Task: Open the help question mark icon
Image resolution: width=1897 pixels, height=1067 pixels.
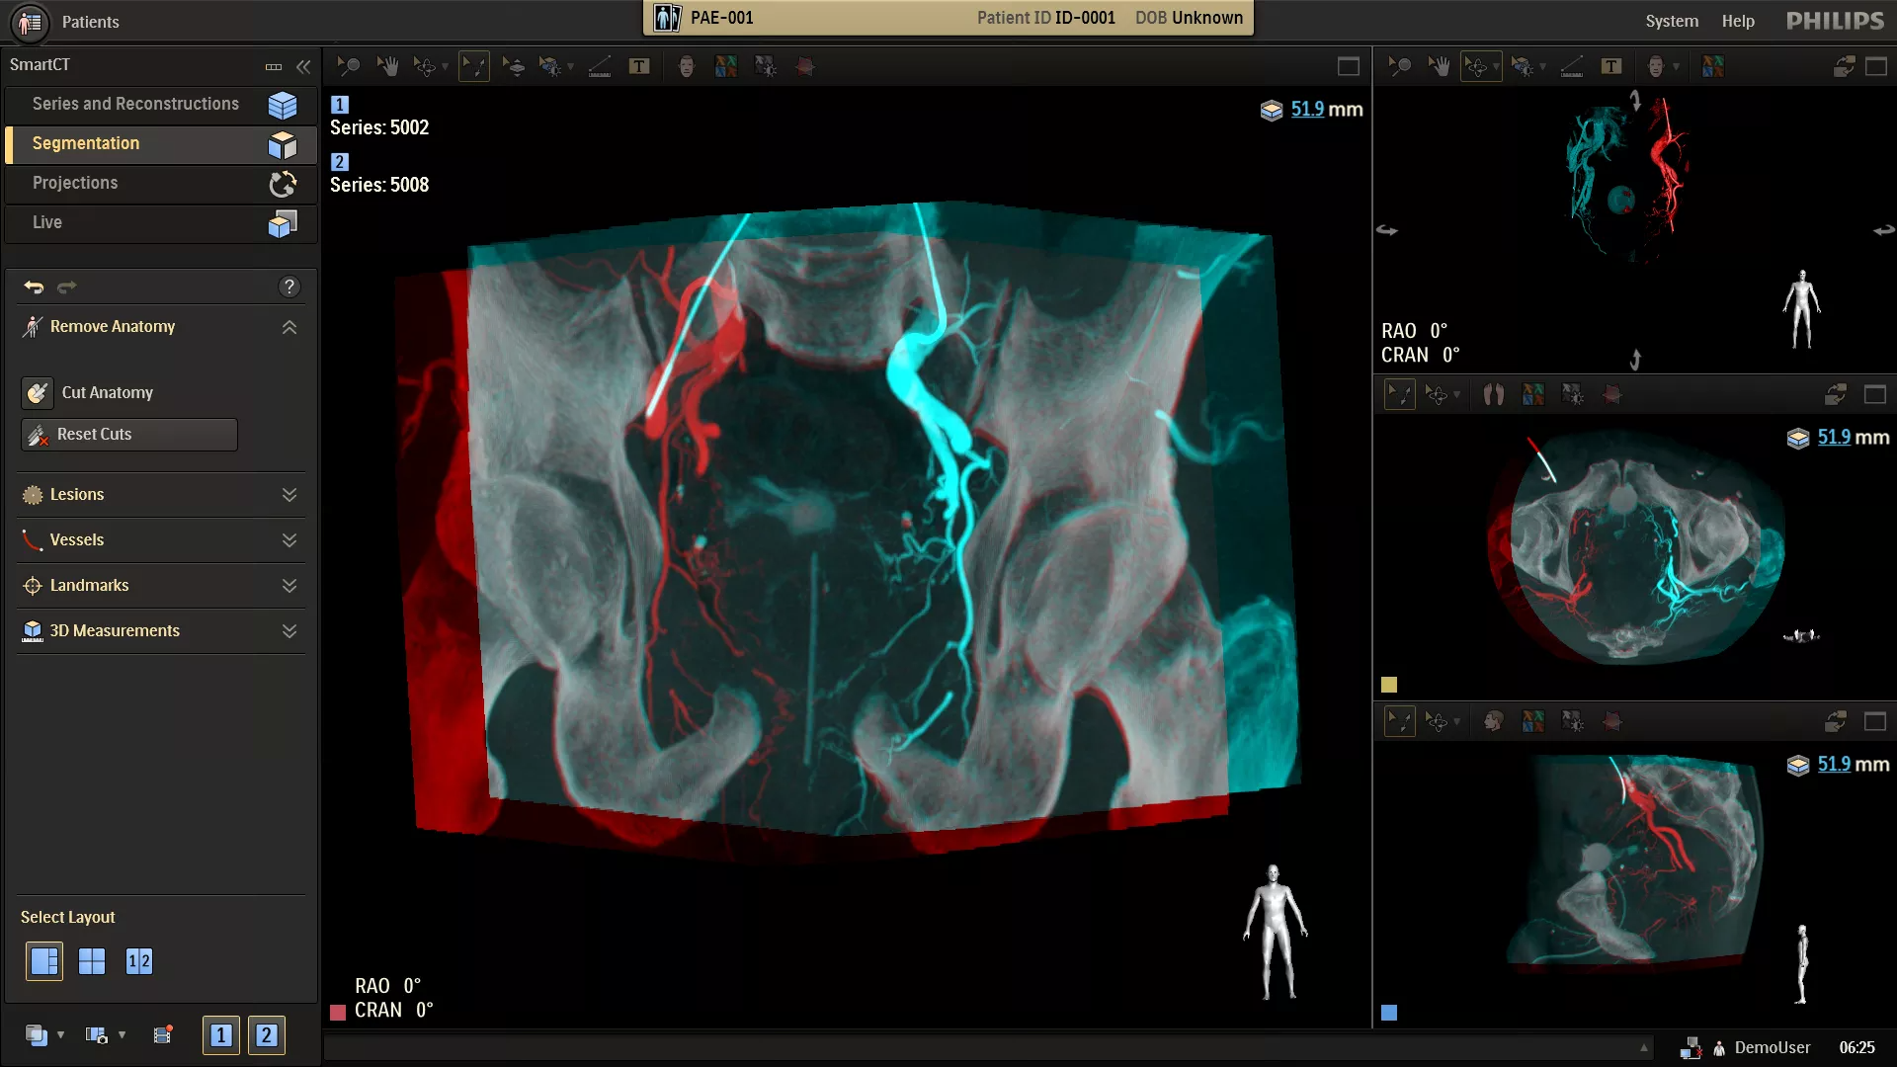Action: coord(289,287)
